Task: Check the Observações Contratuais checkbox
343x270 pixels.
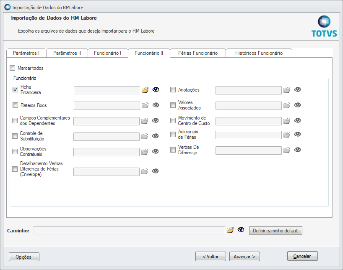Action: pyautogui.click(x=15, y=152)
